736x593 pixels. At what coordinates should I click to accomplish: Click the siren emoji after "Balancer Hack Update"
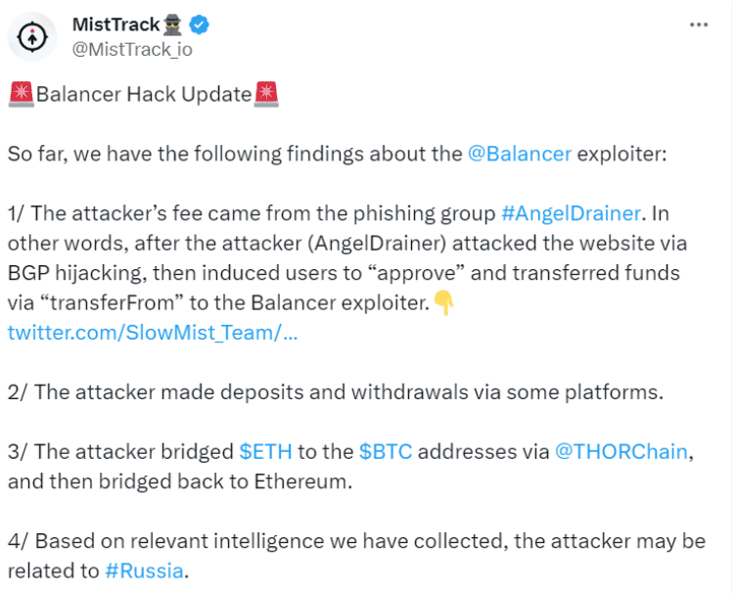266,95
